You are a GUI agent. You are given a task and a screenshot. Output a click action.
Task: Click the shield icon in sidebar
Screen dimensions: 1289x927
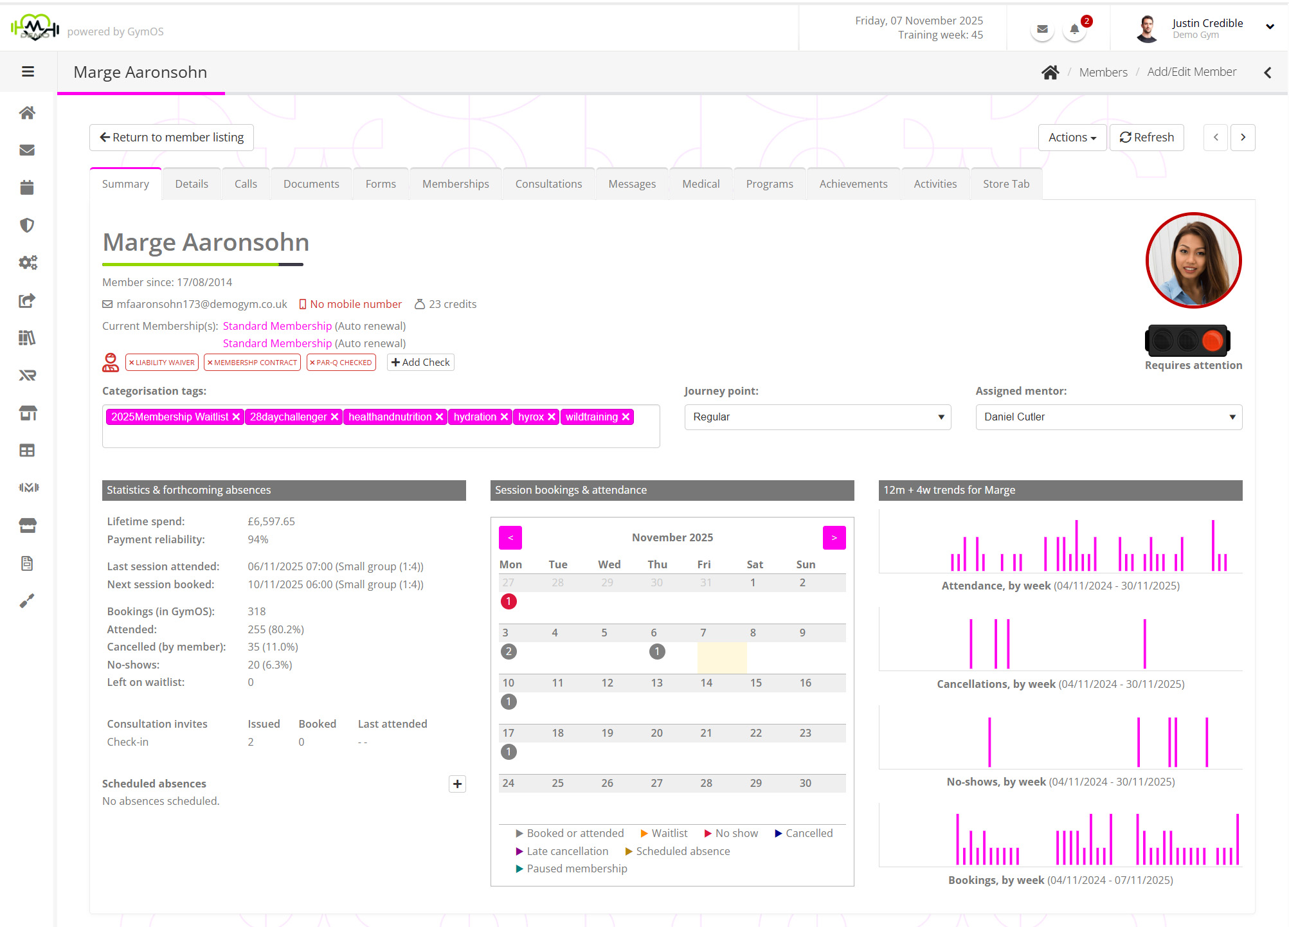pos(27,225)
